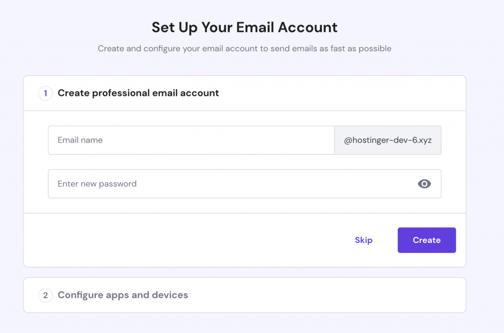The width and height of the screenshot is (504, 333).
Task: Click the step 2 number badge
Action: point(45,295)
